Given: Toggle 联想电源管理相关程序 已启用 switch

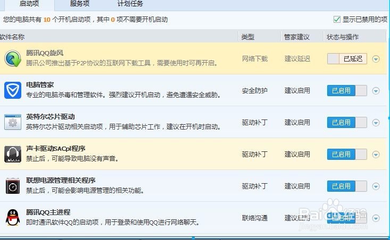Looking at the screenshot, I should click(347, 186).
